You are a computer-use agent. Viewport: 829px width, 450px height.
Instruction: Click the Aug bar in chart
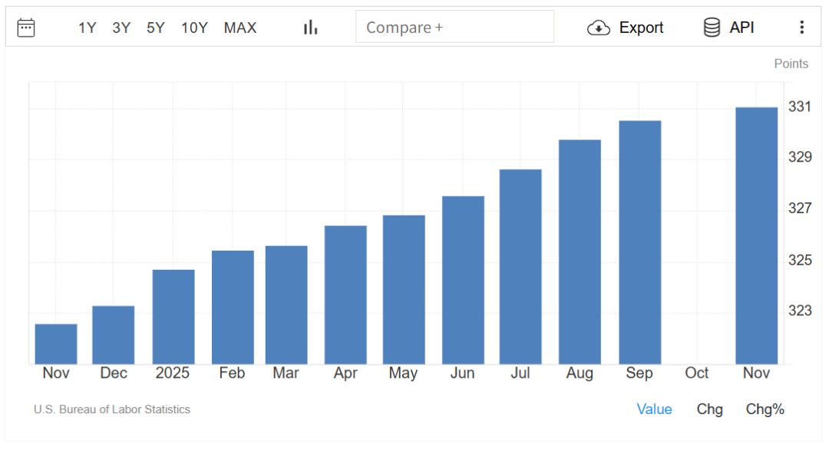(x=580, y=252)
